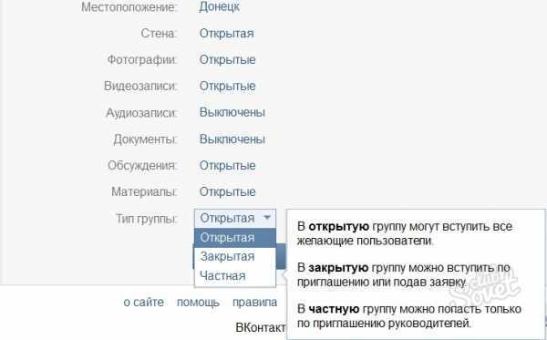
Task: Click the Тип группы field label
Action: (x=147, y=219)
